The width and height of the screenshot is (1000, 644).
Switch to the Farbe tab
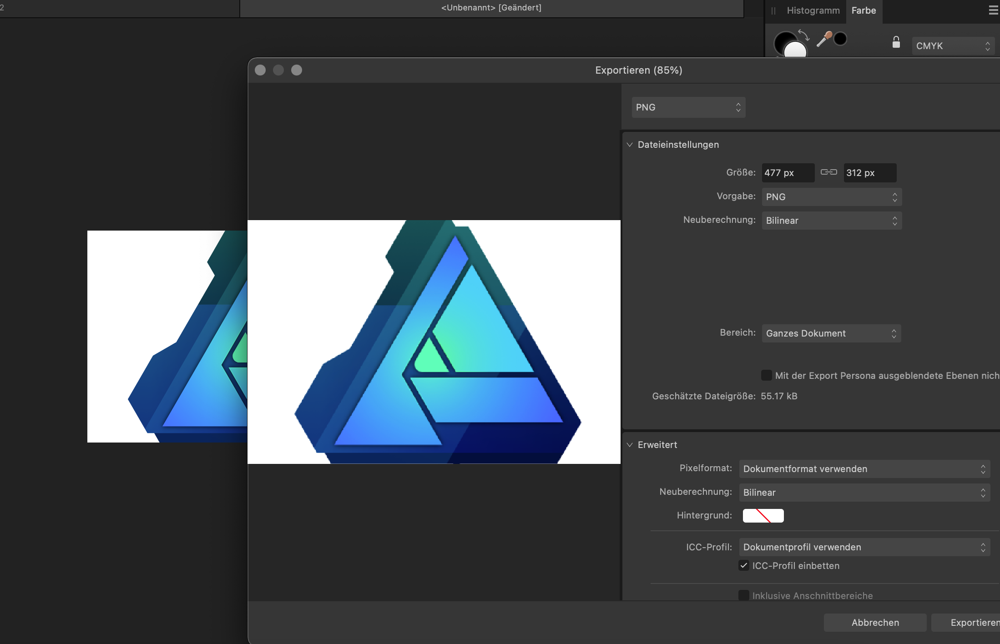(x=864, y=10)
